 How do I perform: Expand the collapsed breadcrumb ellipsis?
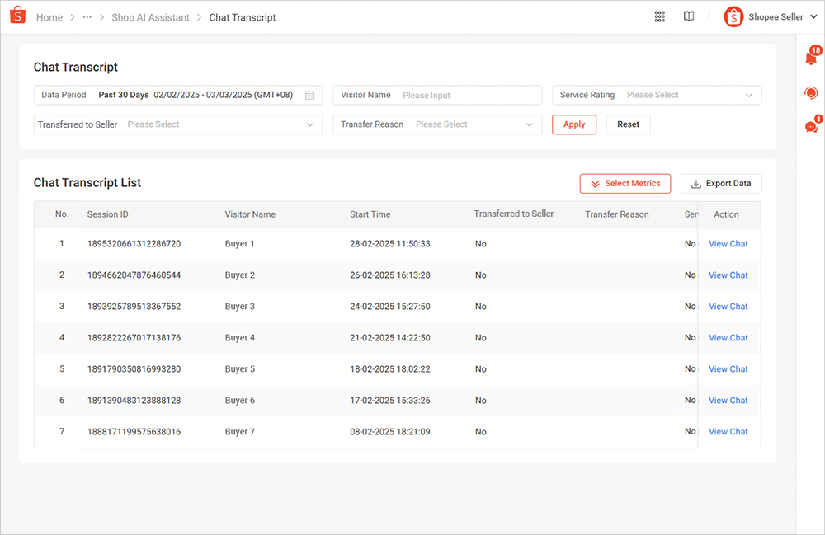pyautogui.click(x=87, y=17)
